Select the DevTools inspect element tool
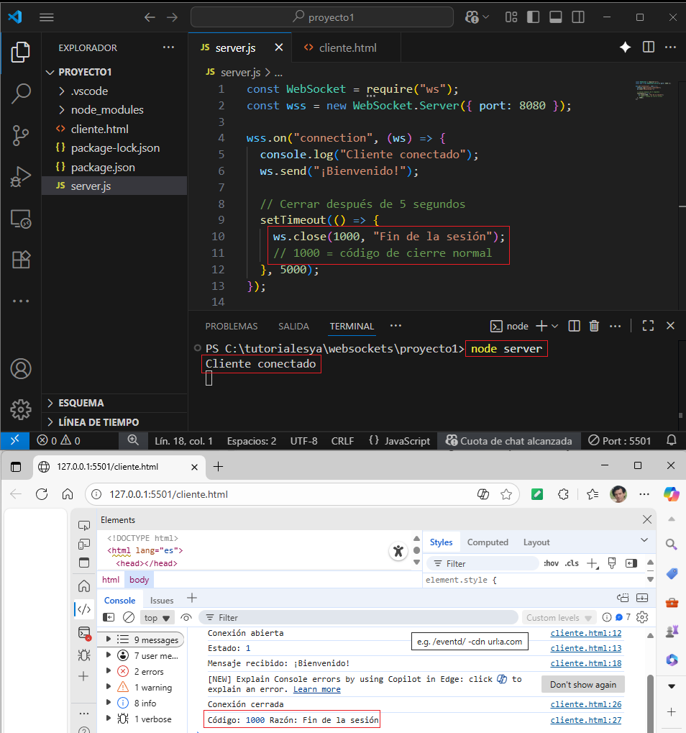 (x=85, y=526)
